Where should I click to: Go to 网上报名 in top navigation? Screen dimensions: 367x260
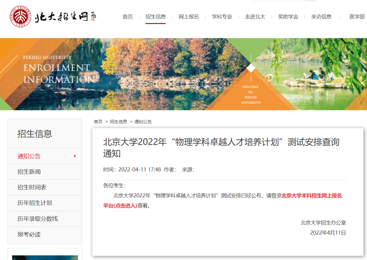[189, 17]
